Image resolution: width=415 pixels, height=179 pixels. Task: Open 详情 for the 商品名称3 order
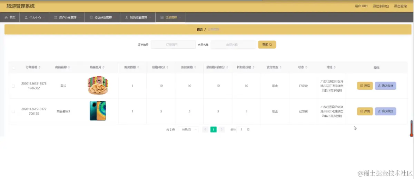(365, 111)
